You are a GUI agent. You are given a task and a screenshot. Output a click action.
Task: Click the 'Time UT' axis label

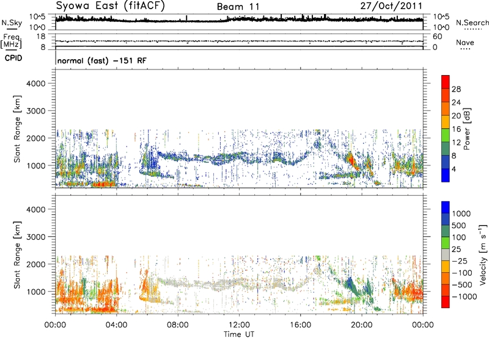(239, 334)
